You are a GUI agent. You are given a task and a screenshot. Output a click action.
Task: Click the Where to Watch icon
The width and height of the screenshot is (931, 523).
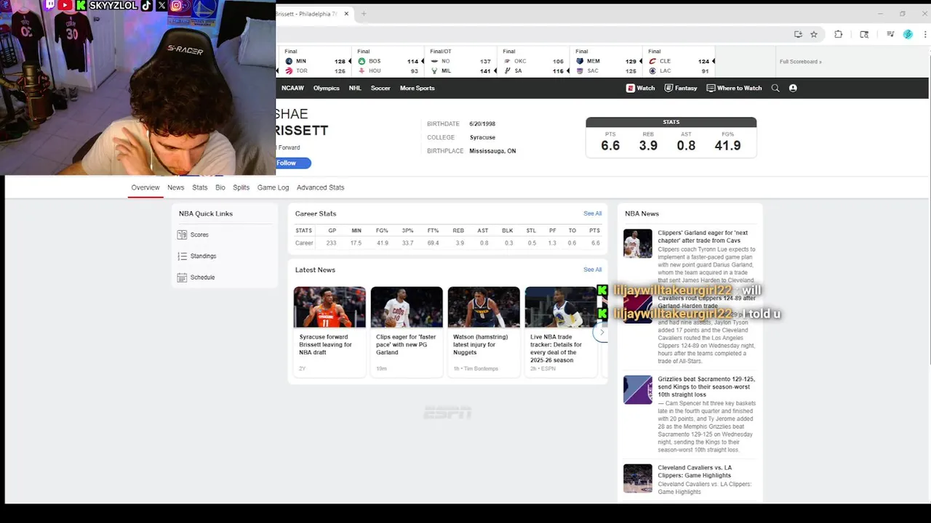coord(711,88)
